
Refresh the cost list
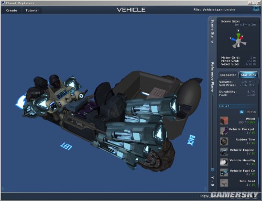point(248,112)
